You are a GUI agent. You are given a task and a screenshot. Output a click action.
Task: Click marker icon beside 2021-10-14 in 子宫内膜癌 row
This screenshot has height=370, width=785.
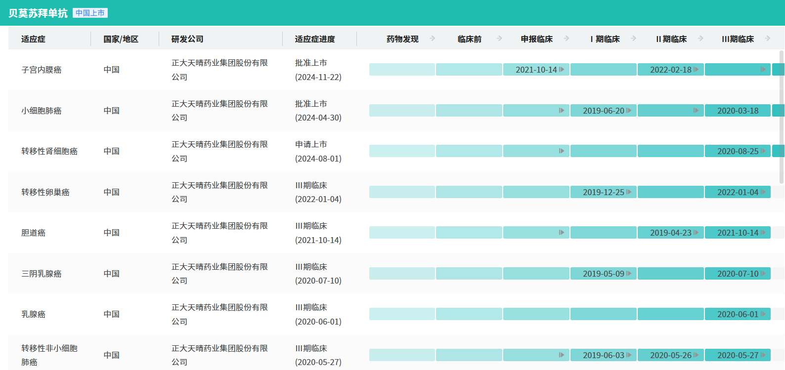coord(562,70)
